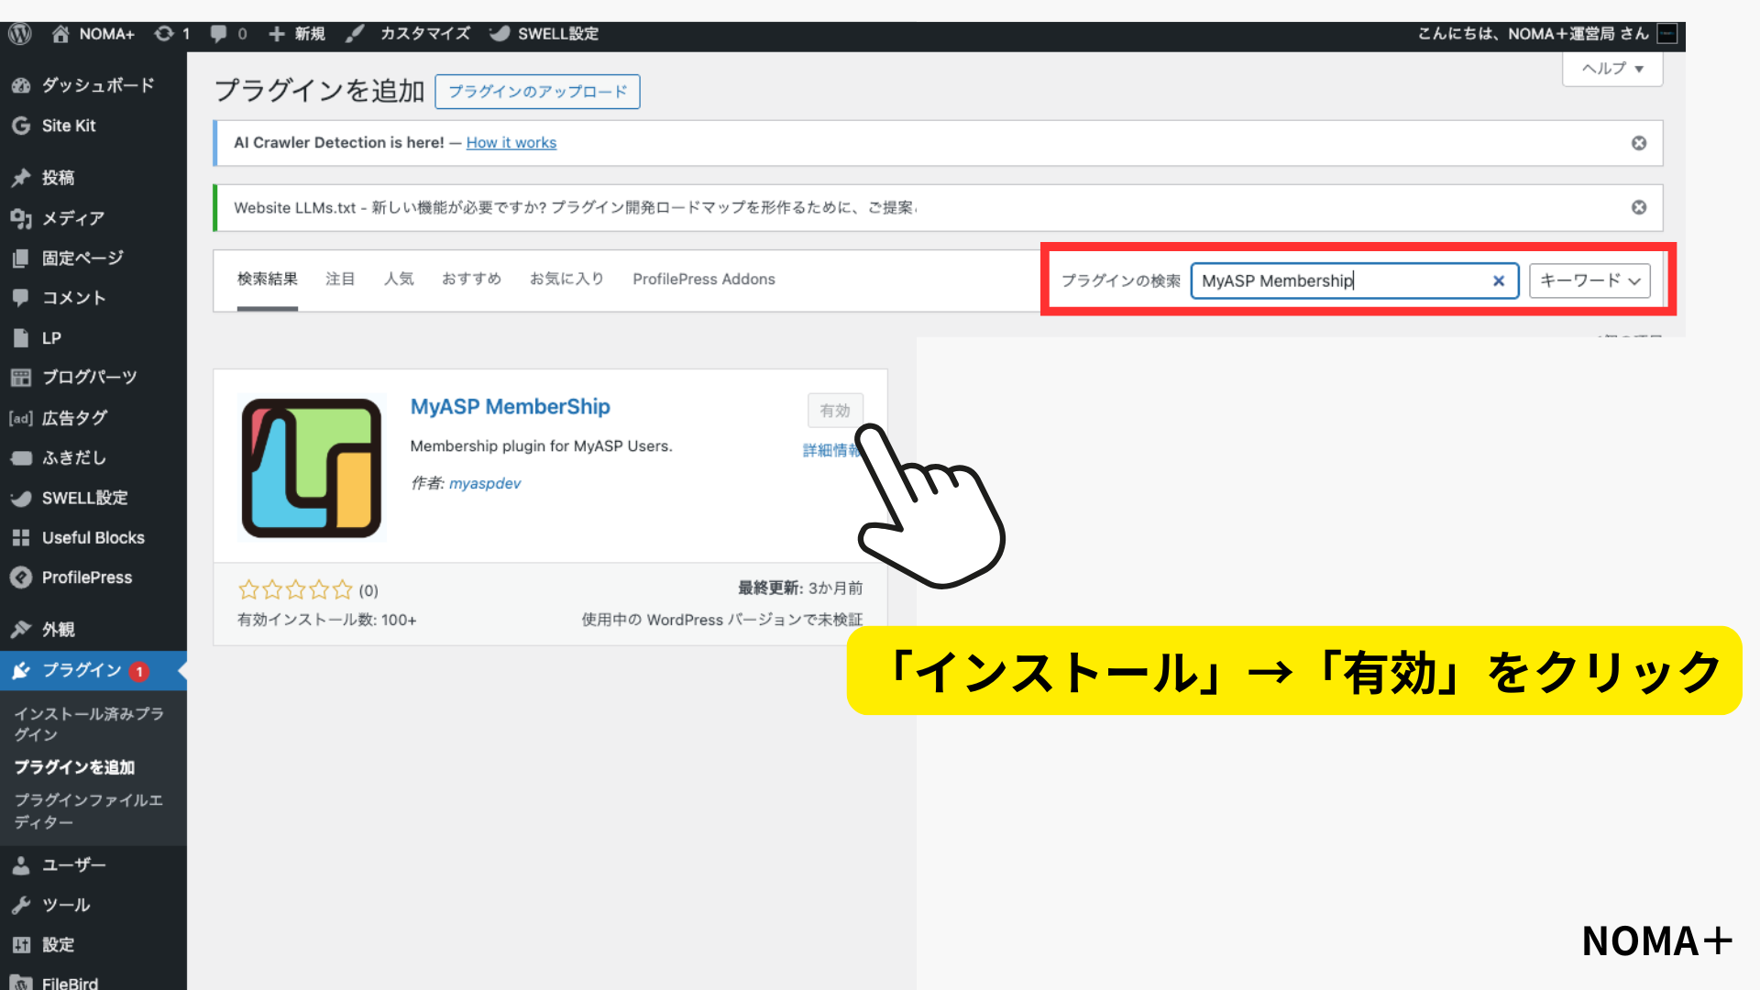Image resolution: width=1760 pixels, height=990 pixels.
Task: Click プラグインのアップロード button
Action: pyautogui.click(x=537, y=92)
